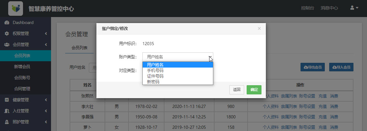The image size is (367, 131).
Task: Open 控制台 in top navigation
Action: pos(307,8)
